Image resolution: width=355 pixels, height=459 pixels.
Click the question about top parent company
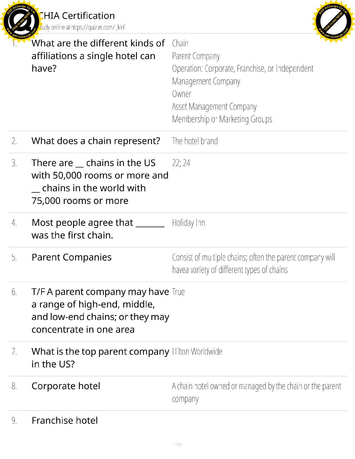[x=100, y=358]
